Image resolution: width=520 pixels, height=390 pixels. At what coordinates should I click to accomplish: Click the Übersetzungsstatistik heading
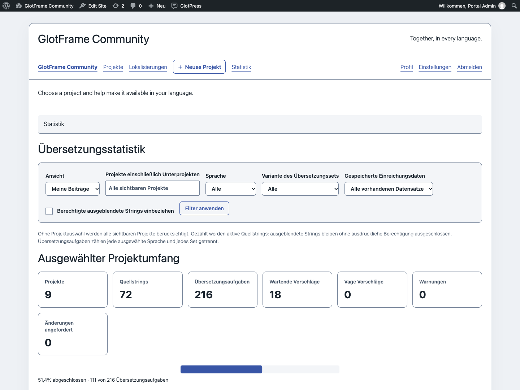[92, 149]
